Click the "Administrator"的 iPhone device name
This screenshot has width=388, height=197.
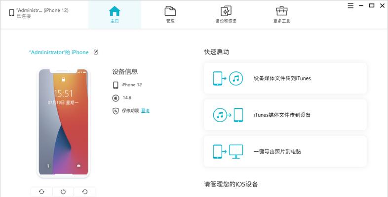(59, 52)
